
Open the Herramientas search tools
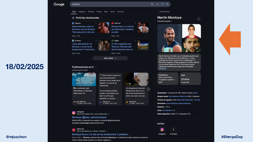pyautogui.click(x=164, y=12)
